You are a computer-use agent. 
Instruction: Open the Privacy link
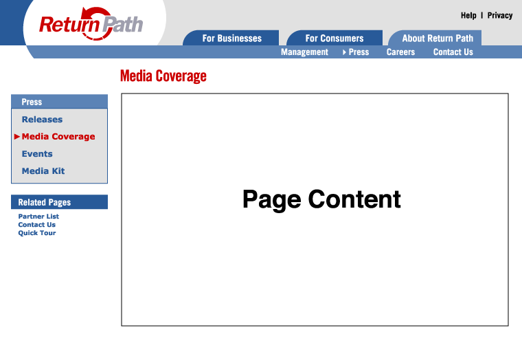[x=500, y=15]
